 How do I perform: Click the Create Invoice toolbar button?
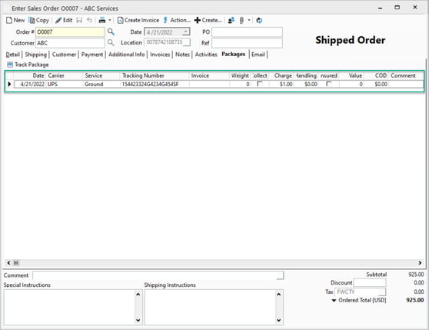138,20
